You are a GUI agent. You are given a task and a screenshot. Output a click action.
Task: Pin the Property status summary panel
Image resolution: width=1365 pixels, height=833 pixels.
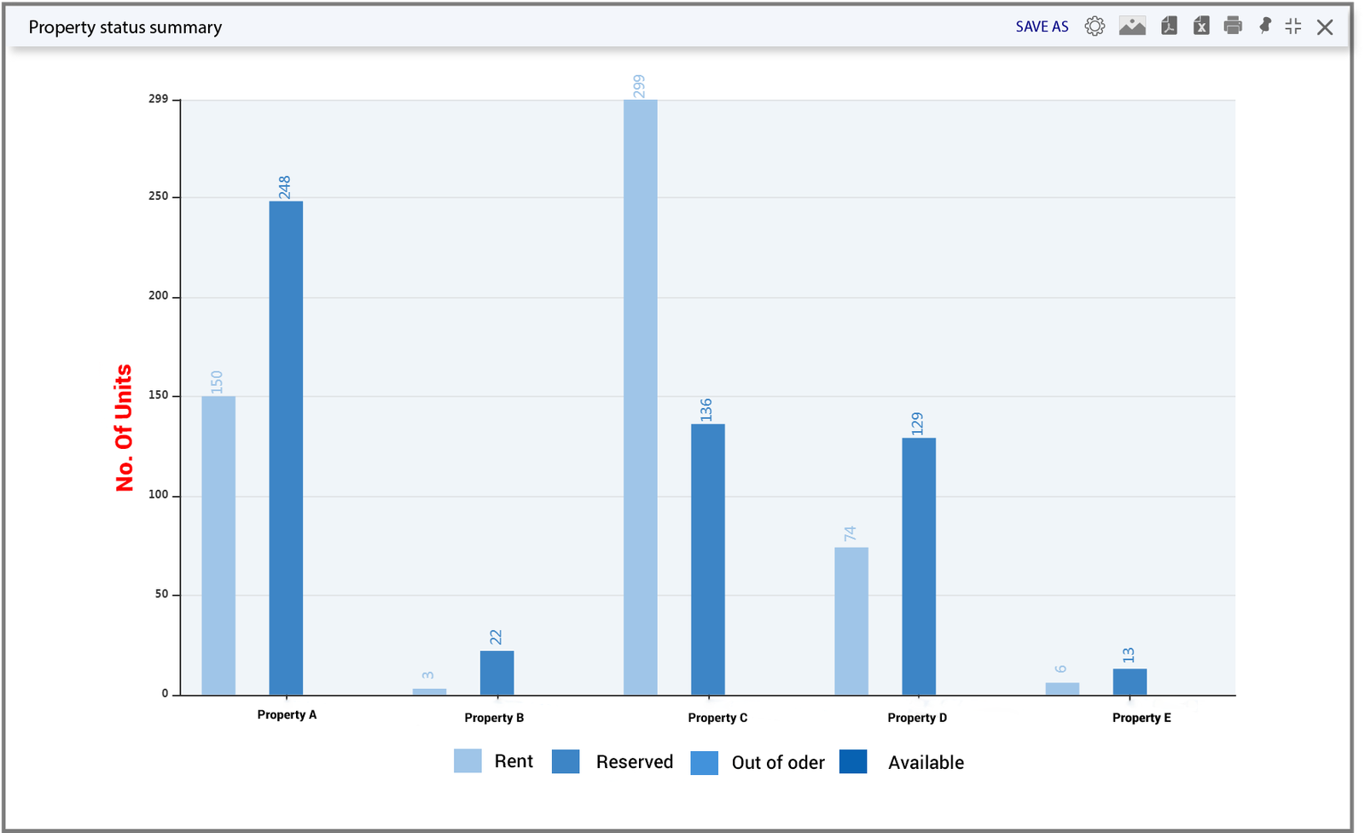[x=1265, y=26]
